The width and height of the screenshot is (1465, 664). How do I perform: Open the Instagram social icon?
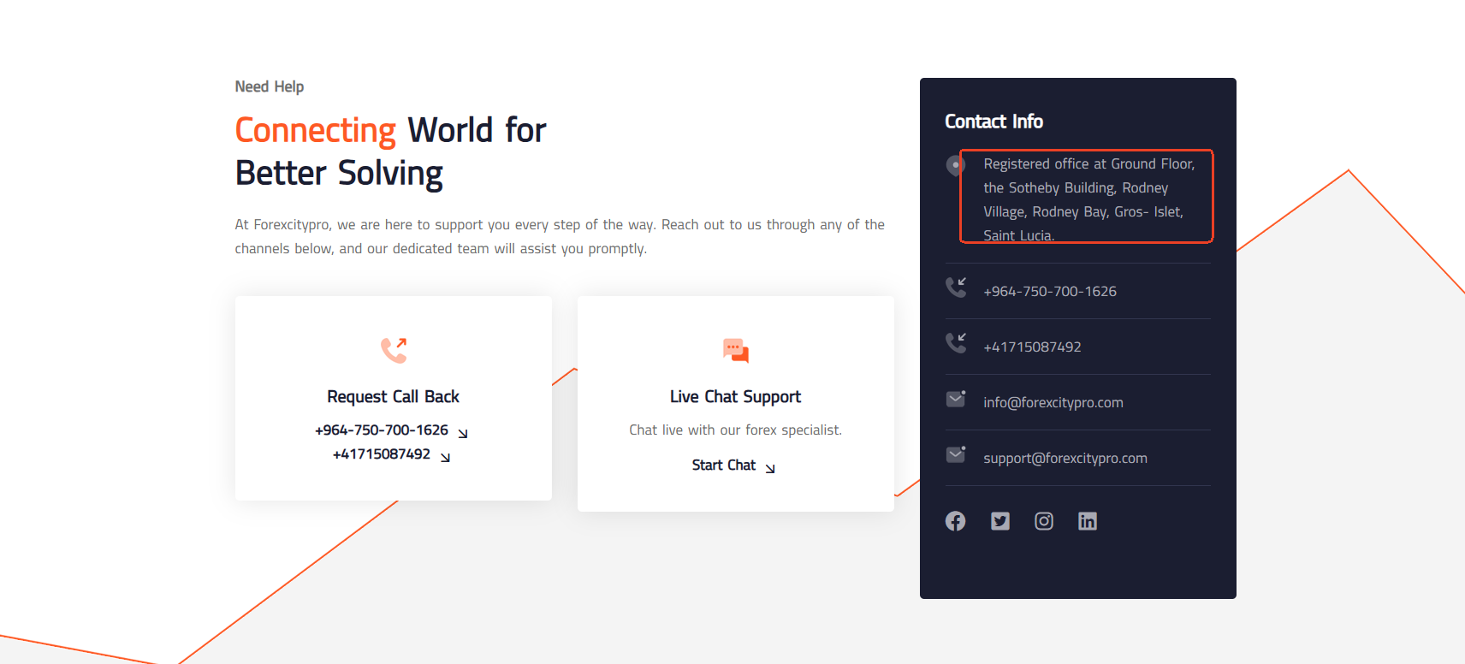tap(1044, 521)
